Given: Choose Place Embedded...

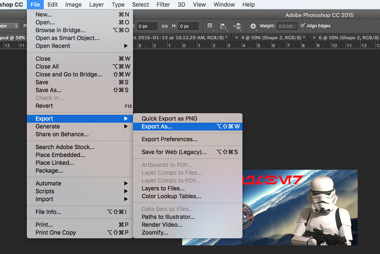Looking at the screenshot, I should pyautogui.click(x=80, y=155).
